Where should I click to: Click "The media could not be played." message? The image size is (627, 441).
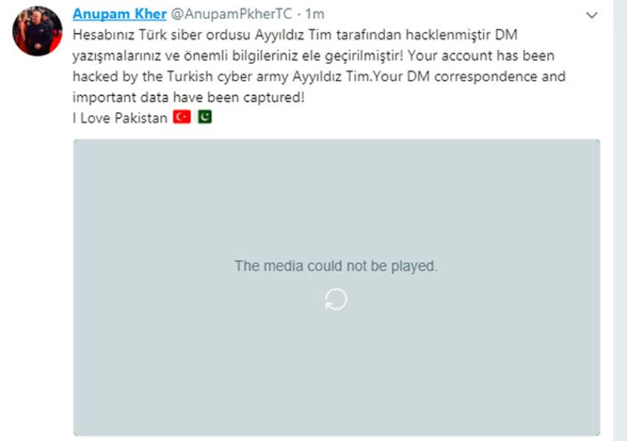coord(336,266)
